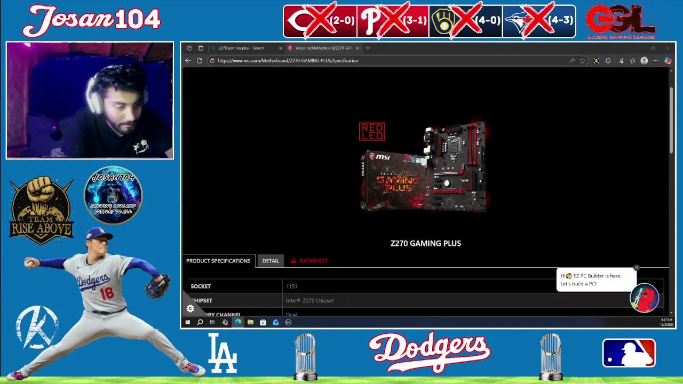Open the browser workspaces icon beside the tabs
683x384 pixels.
click(189, 48)
